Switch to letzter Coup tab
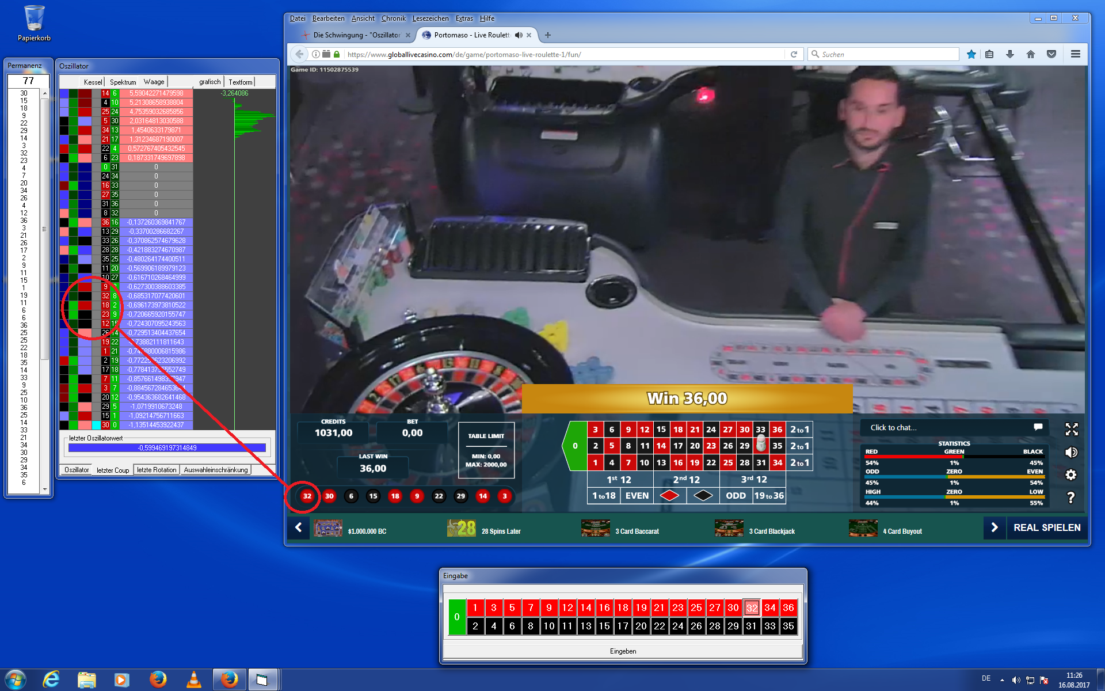 tap(113, 470)
